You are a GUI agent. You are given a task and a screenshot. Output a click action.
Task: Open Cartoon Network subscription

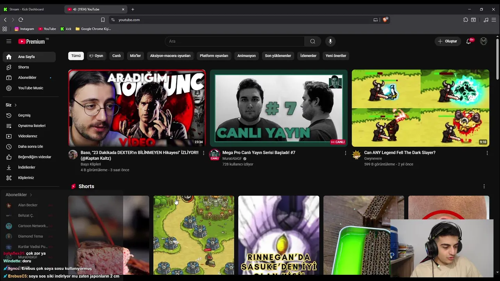click(29, 226)
